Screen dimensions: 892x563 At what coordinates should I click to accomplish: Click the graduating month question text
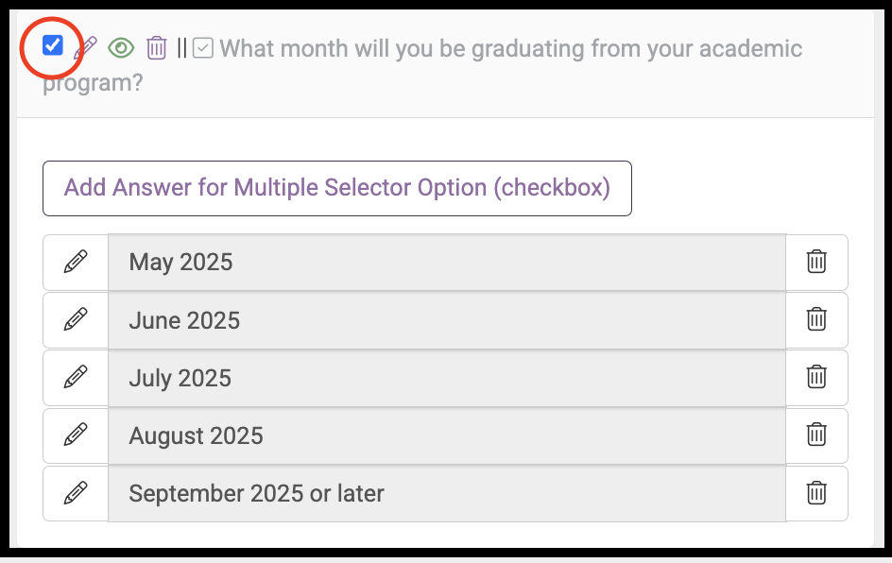click(510, 48)
